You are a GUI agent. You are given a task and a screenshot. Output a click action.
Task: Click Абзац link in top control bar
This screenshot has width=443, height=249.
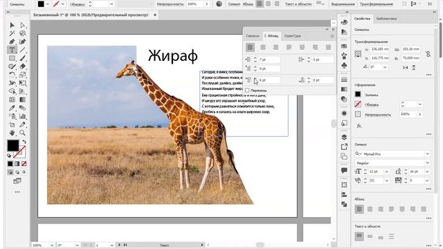click(248, 4)
